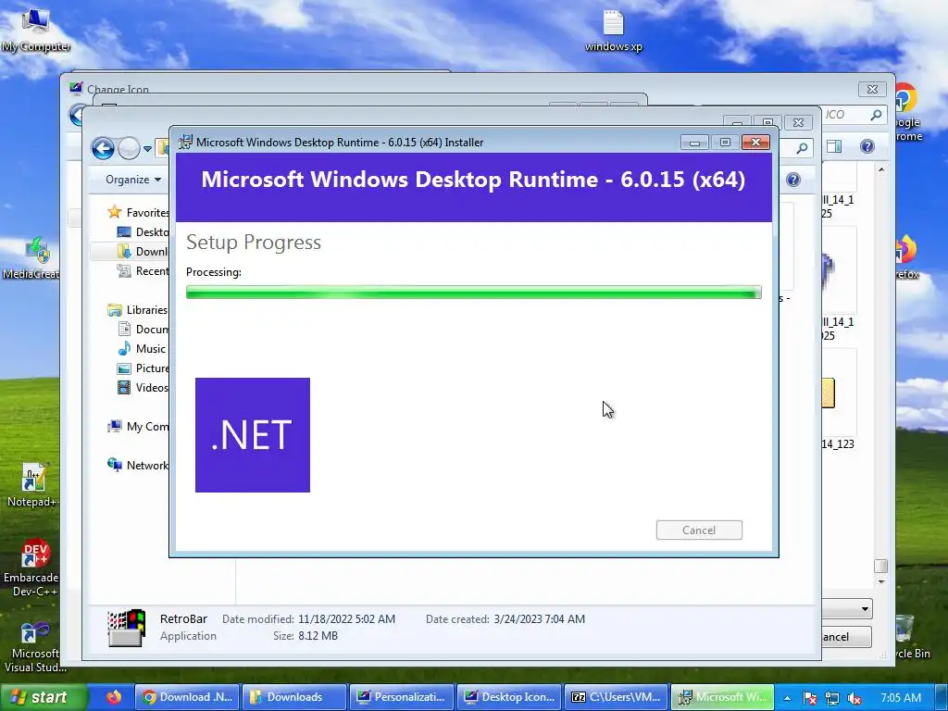Click the date modified value 11/18/2022 5:02 AM
The image size is (948, 711).
346,619
